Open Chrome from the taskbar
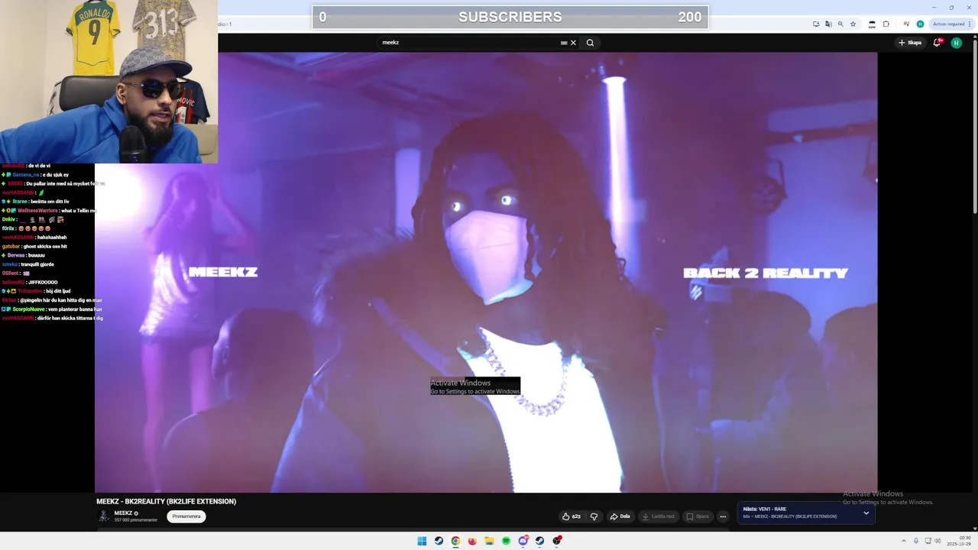This screenshot has width=978, height=550. (455, 541)
